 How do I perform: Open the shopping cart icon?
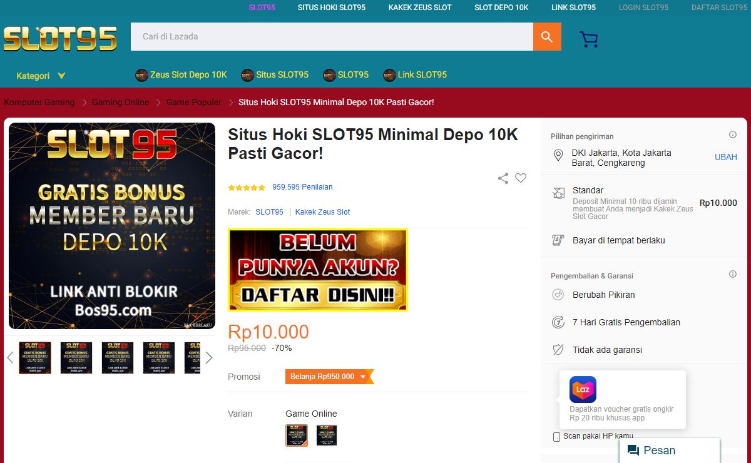[589, 39]
